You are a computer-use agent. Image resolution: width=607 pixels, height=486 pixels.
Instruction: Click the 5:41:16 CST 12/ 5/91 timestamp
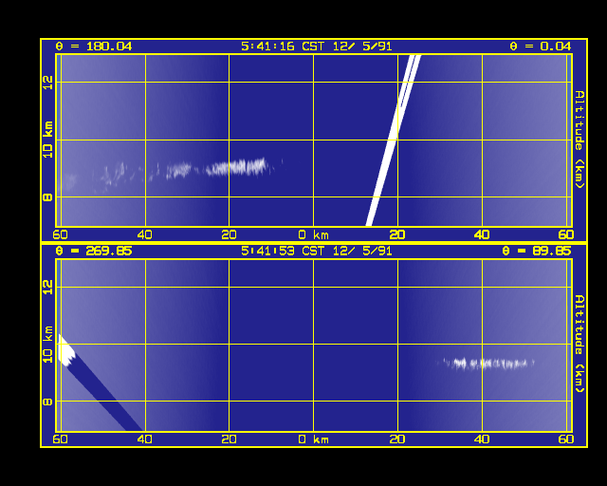pos(316,47)
